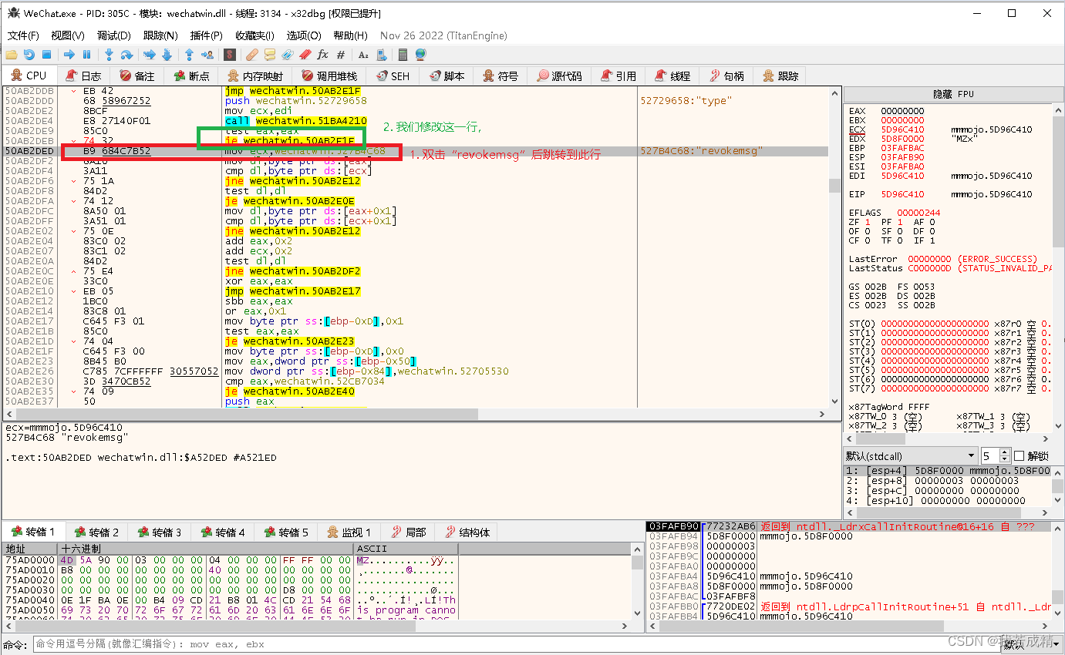This screenshot has height=655, width=1065.
Task: Increase the argument count spinner beside 5
Action: (1004, 452)
